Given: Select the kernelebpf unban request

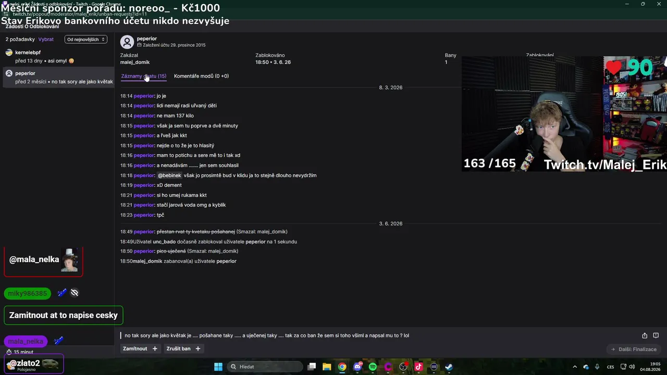Looking at the screenshot, I should (57, 57).
